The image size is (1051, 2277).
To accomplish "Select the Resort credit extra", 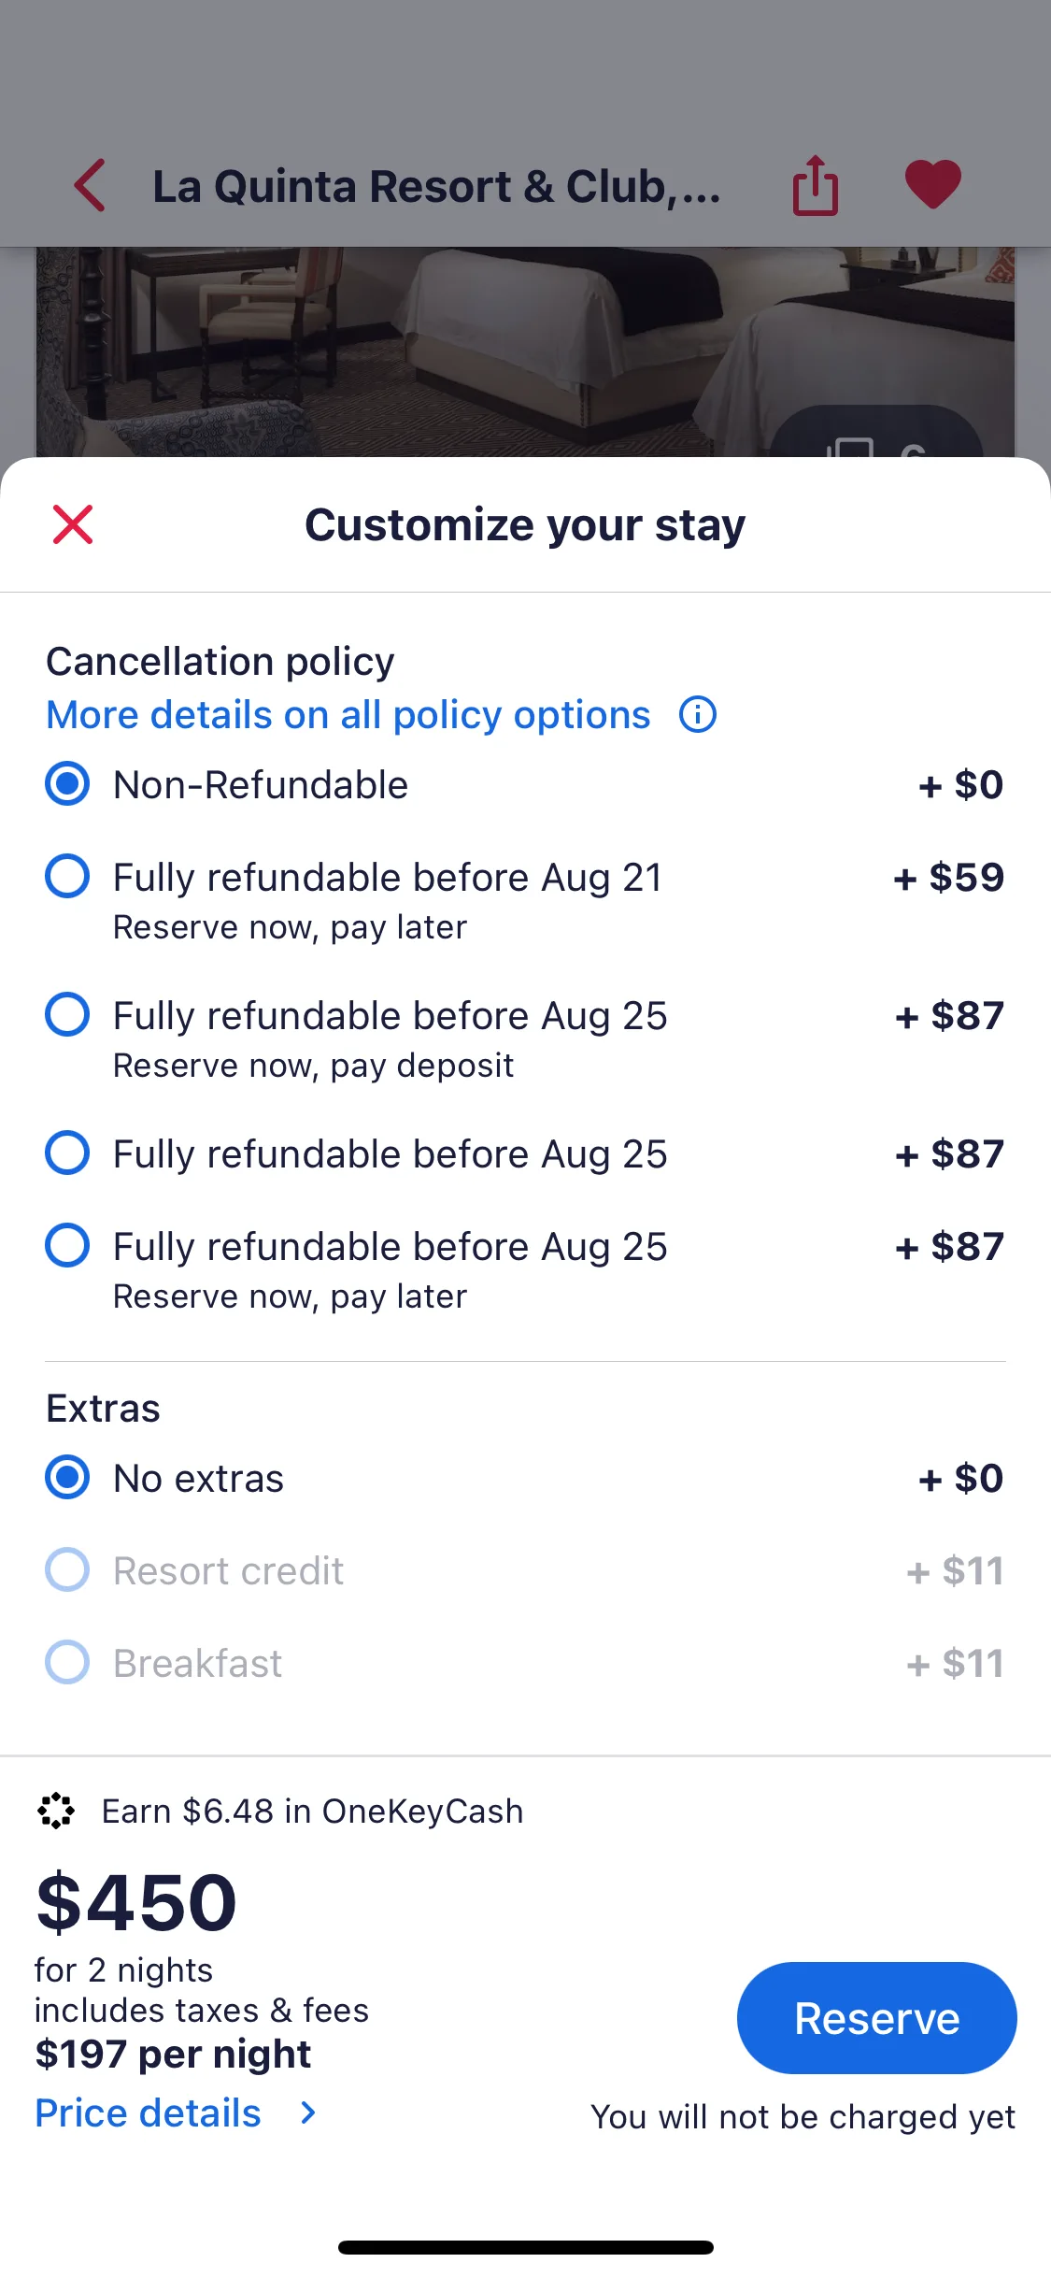I will (525, 1570).
